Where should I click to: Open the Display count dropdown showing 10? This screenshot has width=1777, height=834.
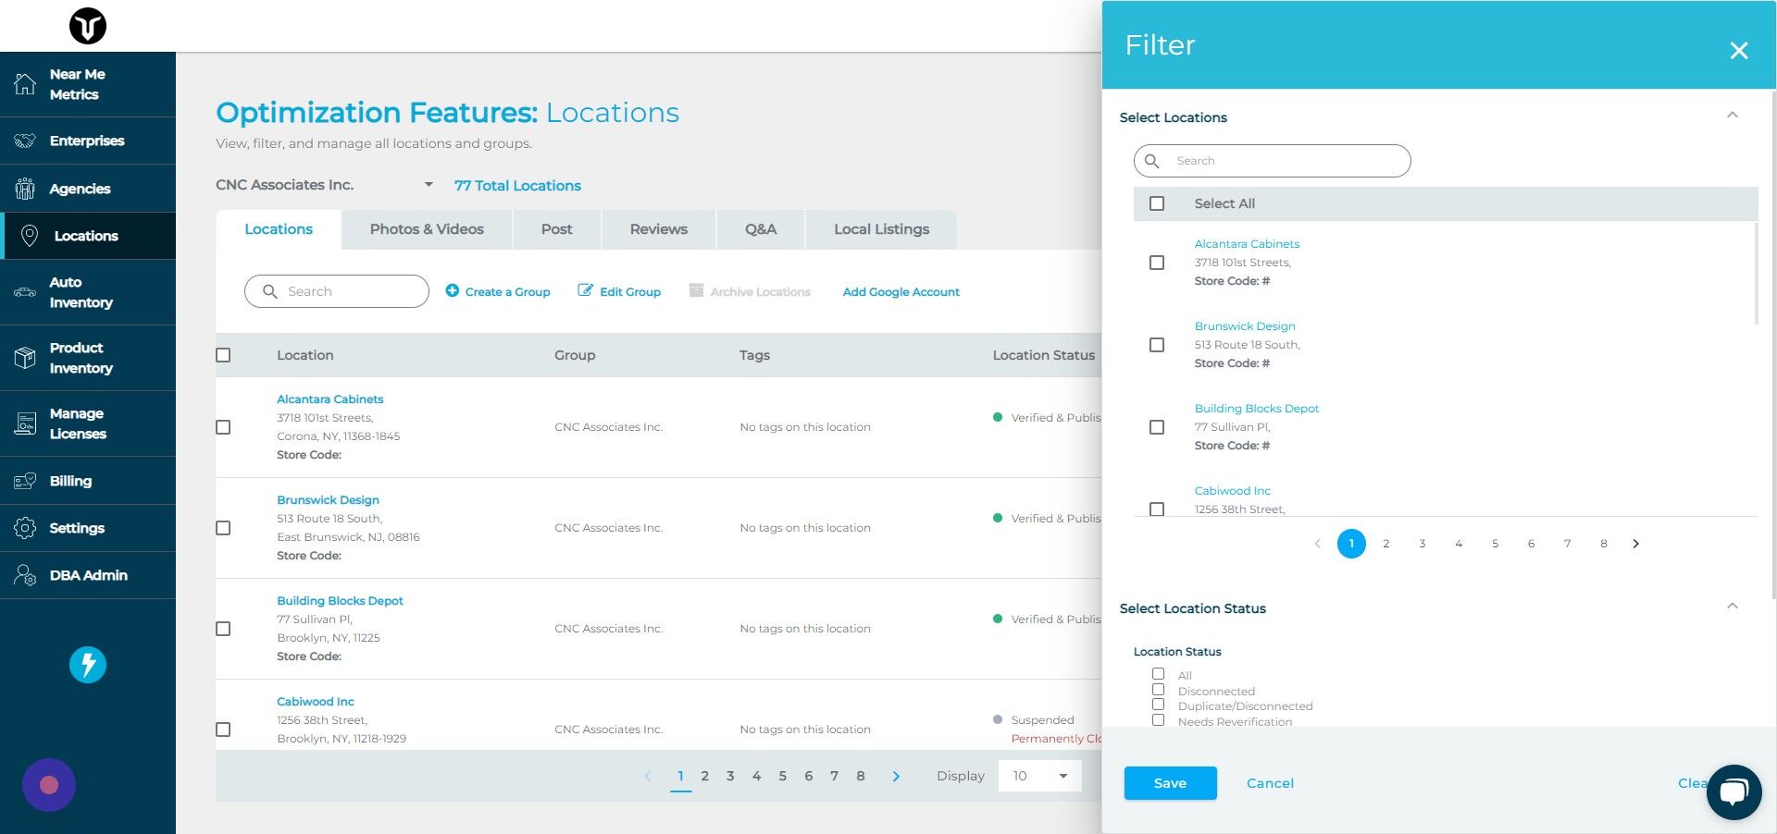pos(1038,776)
